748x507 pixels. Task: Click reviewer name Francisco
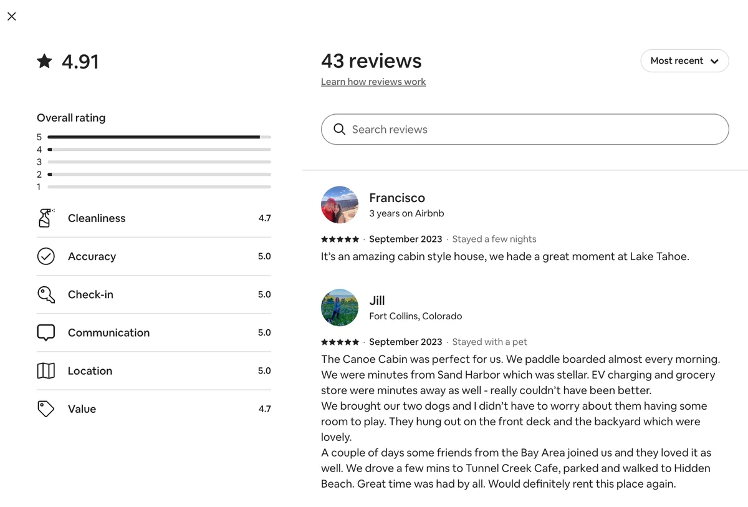[x=397, y=198]
